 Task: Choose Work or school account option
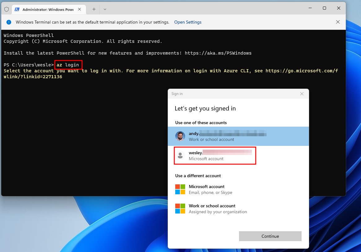tap(238, 209)
